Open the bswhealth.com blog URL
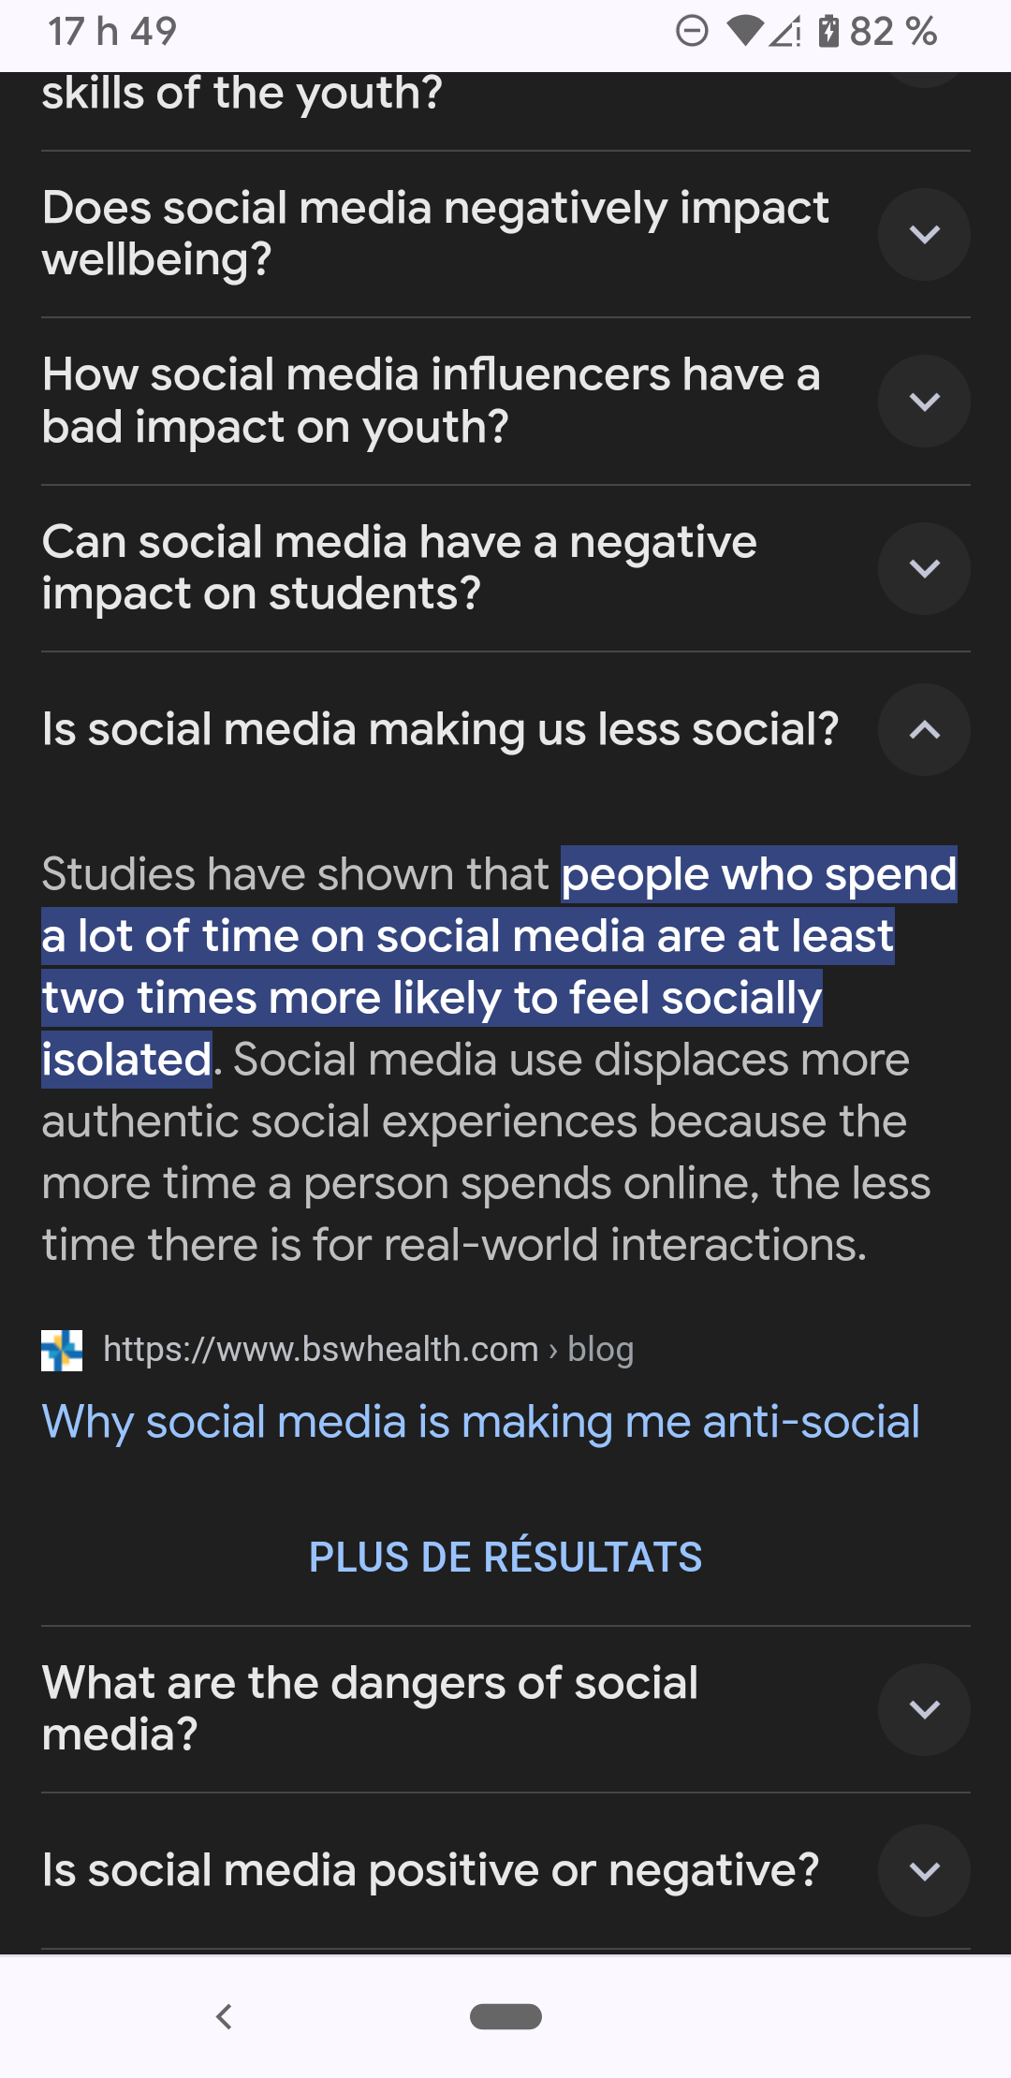This screenshot has width=1011, height=2078. 368,1350
